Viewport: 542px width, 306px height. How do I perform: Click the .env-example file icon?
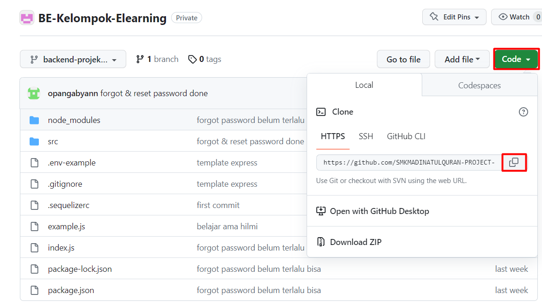pos(35,163)
